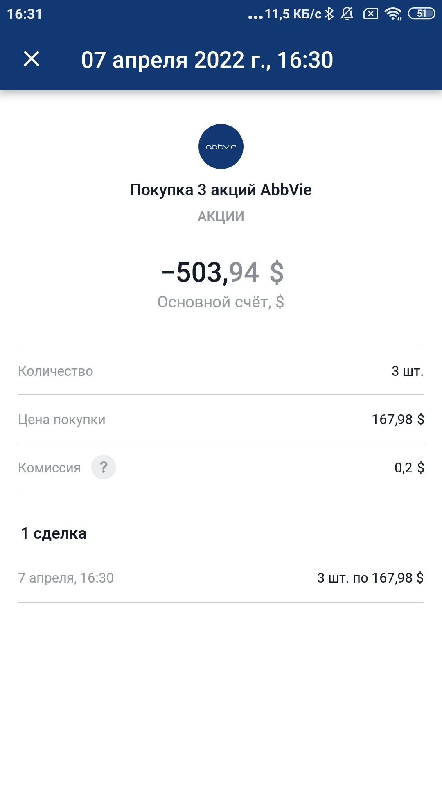Tap the title Покупка 3 акций AbbVie
The width and height of the screenshot is (442, 786).
221,190
